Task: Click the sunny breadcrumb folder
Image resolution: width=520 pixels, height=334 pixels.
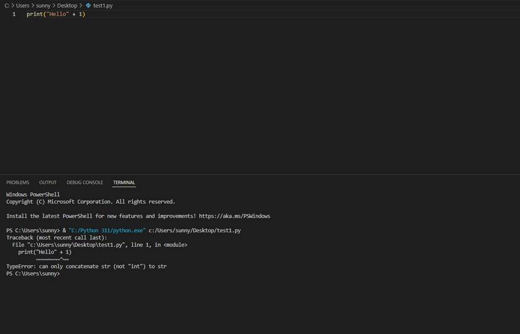Action: point(43,6)
